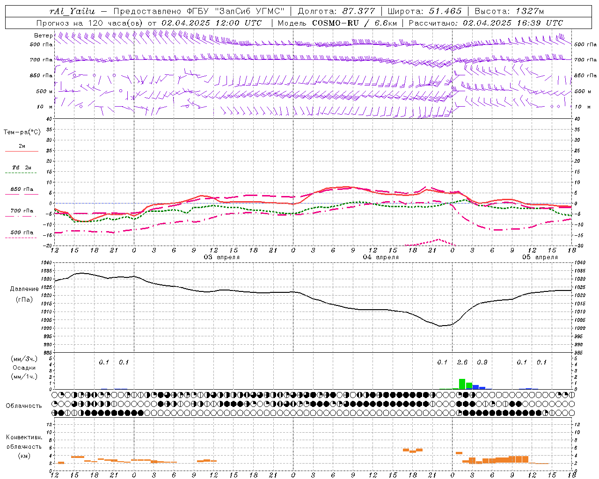Screen dimensions: 599x479
Task: Click the 850 гПа temperature legend line sample
Action: tap(22, 194)
